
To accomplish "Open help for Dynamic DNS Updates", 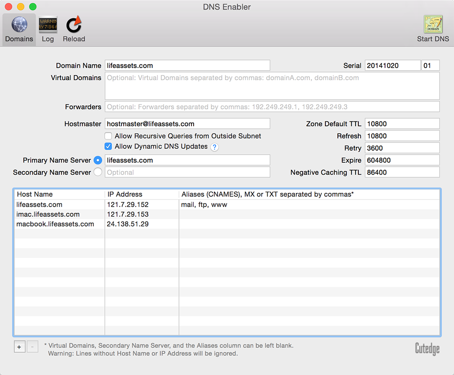I will [215, 147].
